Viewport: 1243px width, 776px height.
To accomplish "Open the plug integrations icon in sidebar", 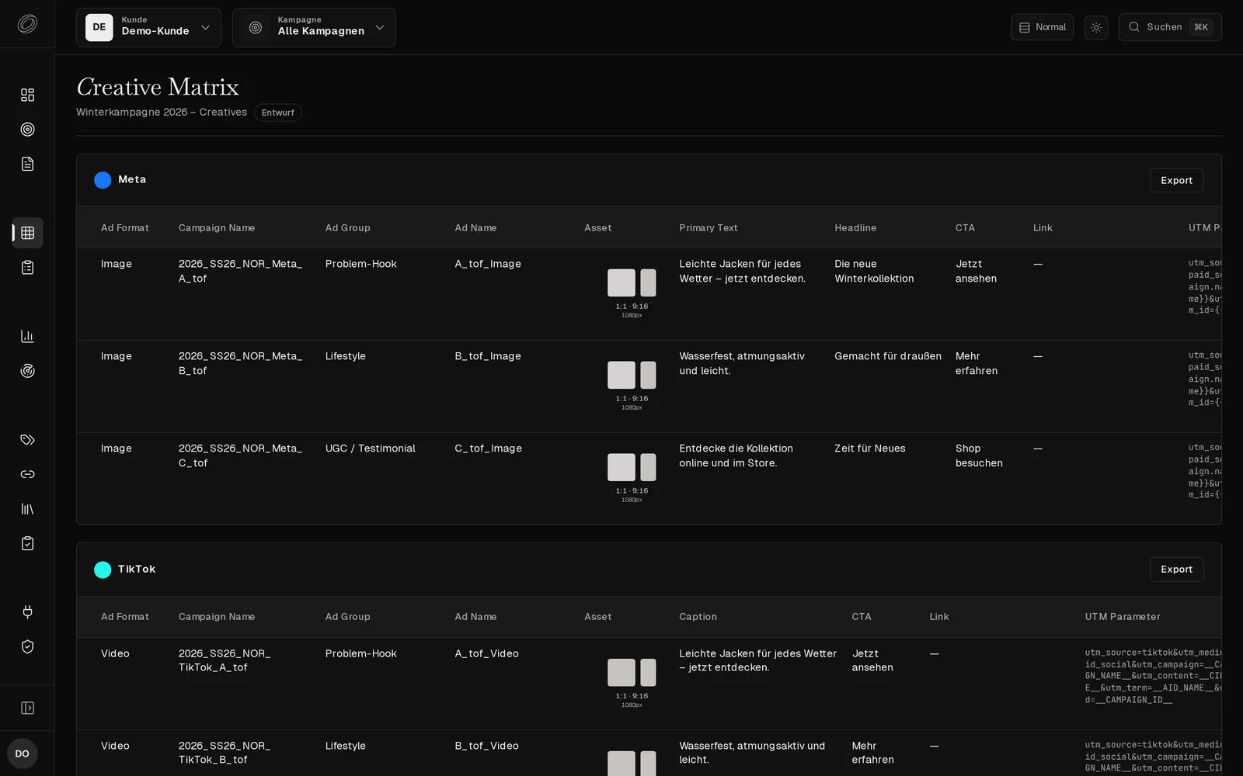I will tap(27, 612).
